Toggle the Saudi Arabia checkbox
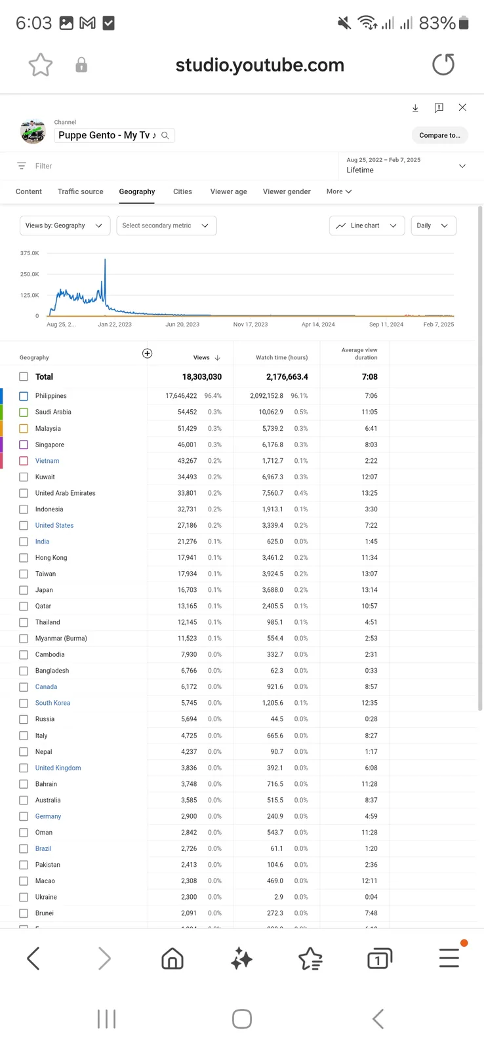Viewport: 484px width, 1049px height. tap(24, 412)
